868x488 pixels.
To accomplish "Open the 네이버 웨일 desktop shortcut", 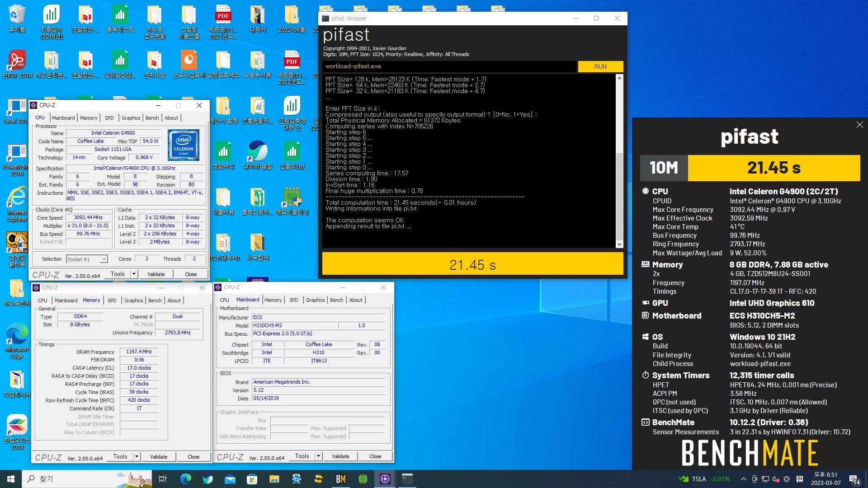I will coord(257,155).
